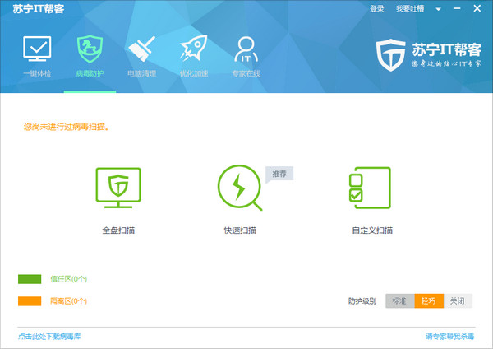The image size is (493, 349).
Task: Click the 推荐 recommended tag
Action: click(279, 174)
